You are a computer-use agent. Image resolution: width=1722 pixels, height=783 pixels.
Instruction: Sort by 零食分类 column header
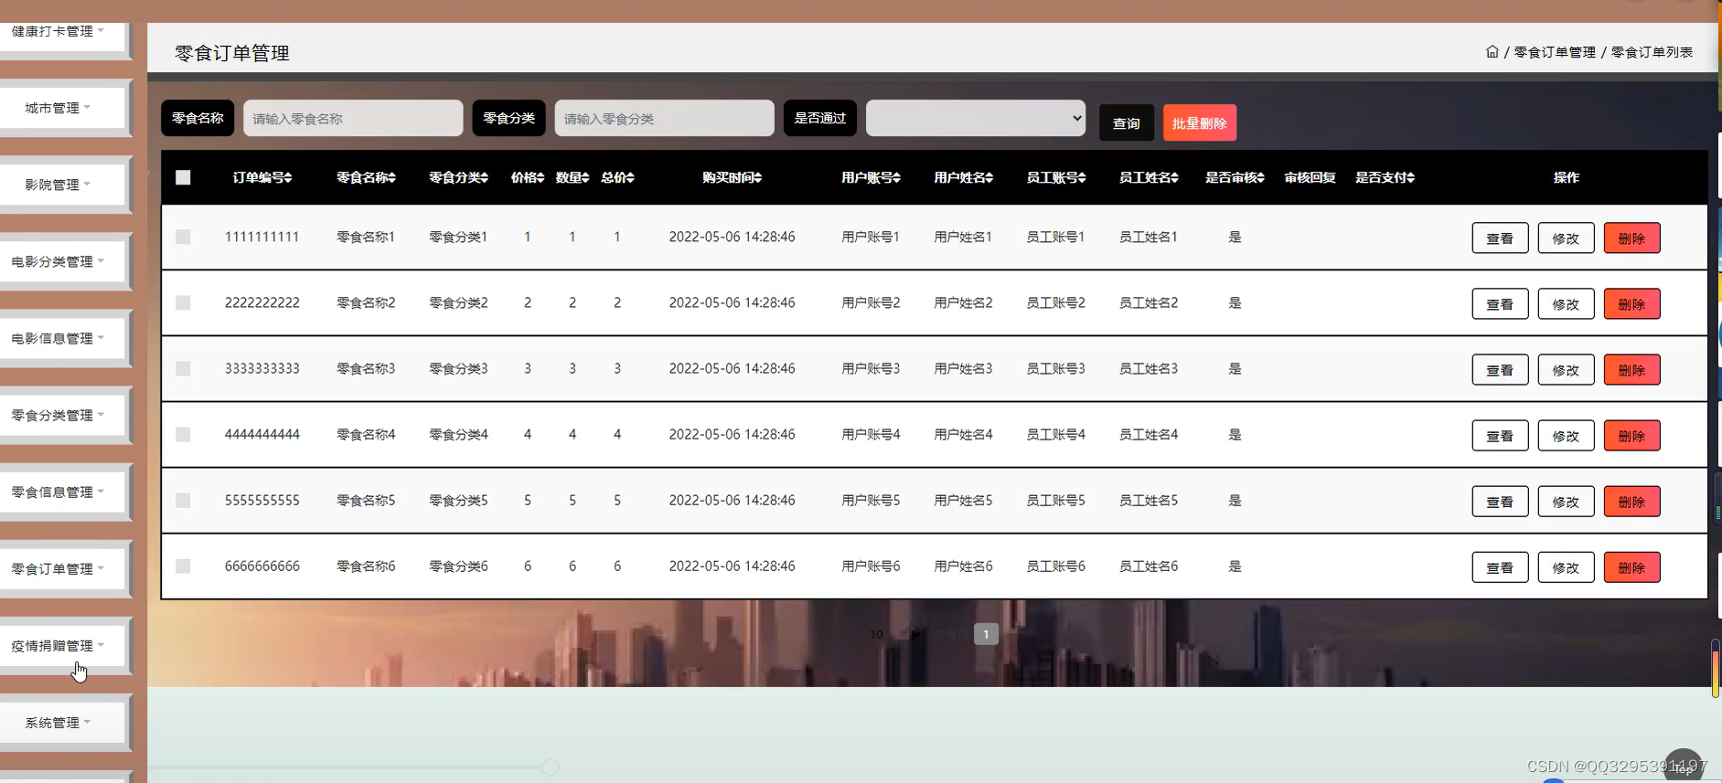(458, 177)
